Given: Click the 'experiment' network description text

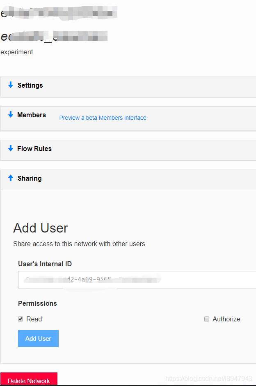Looking at the screenshot, I should click(17, 52).
